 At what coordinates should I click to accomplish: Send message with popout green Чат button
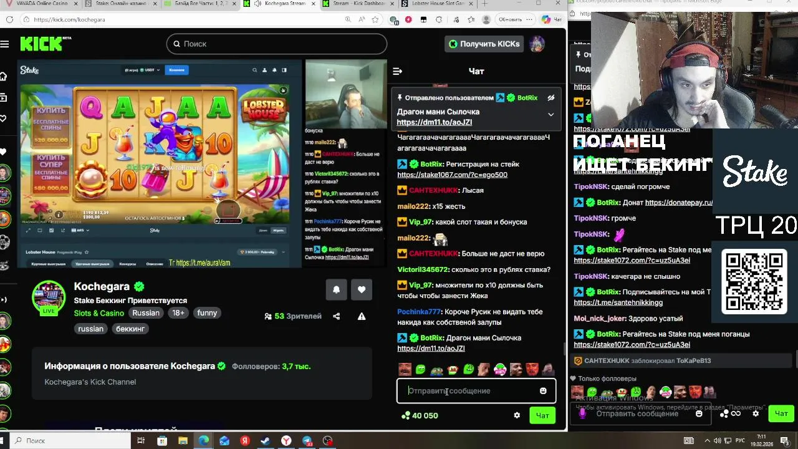click(x=781, y=413)
